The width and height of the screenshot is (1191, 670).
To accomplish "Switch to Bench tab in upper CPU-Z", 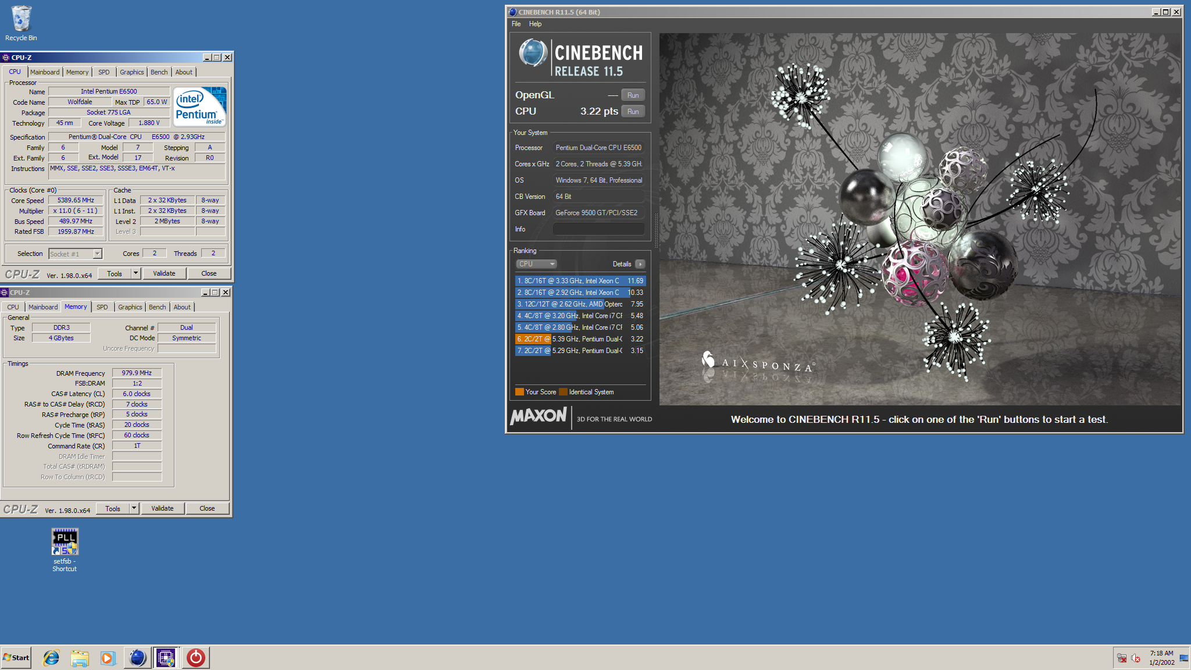I will point(159,72).
